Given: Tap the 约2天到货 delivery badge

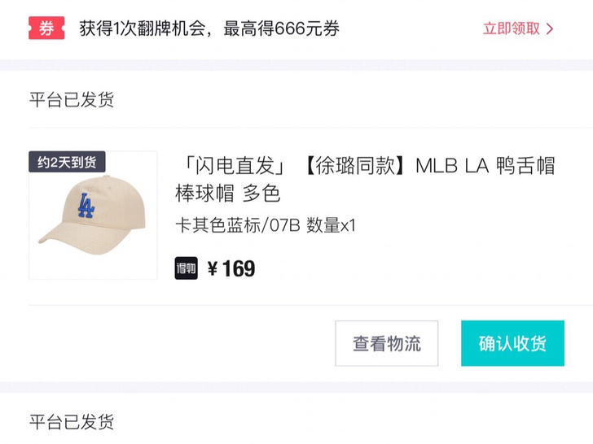Looking at the screenshot, I should (x=67, y=162).
